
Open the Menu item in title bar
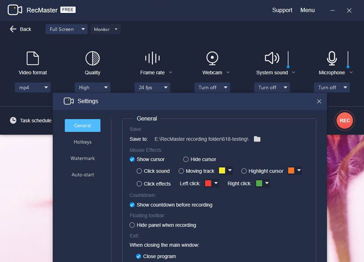click(308, 10)
